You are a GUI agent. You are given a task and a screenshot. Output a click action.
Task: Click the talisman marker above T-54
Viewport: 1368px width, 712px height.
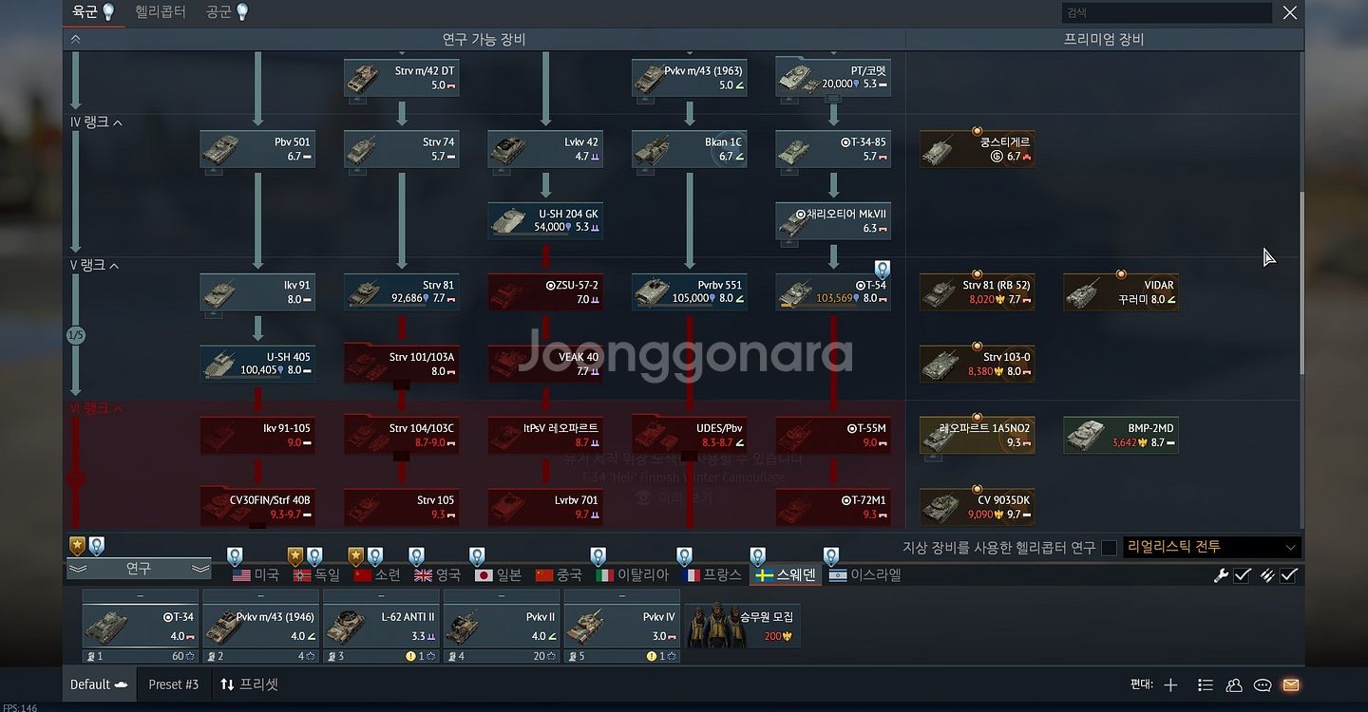(x=882, y=270)
